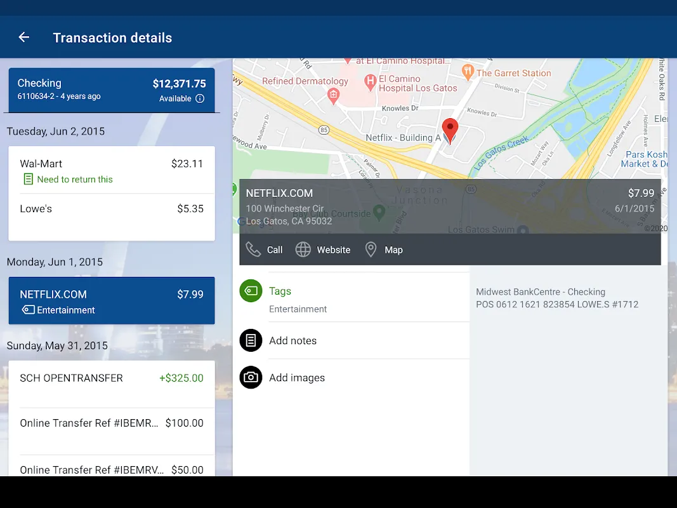Select the Wal-Mart $23.11 transaction
Screen dimensions: 677x508
pyautogui.click(x=112, y=170)
